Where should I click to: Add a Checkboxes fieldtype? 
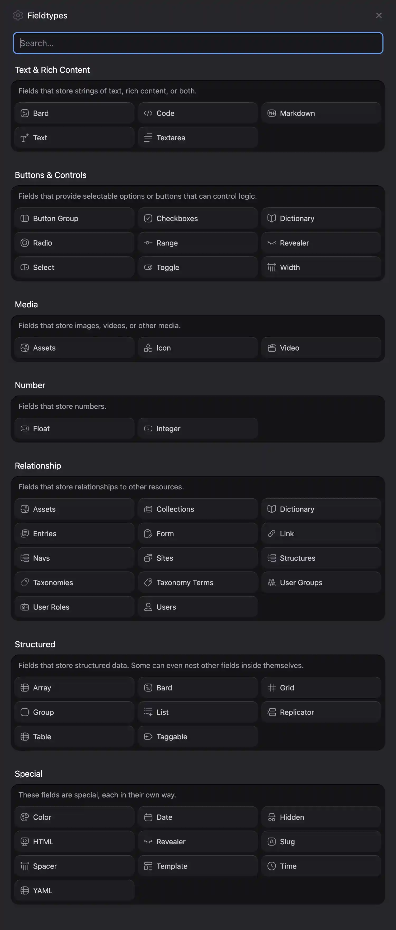(198, 218)
